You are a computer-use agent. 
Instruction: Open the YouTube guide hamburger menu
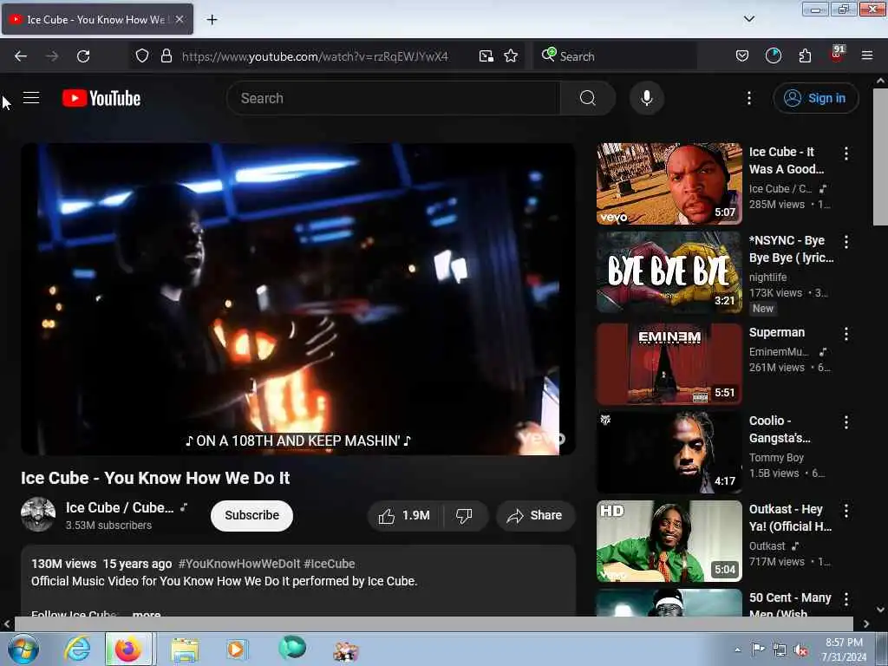click(x=31, y=98)
